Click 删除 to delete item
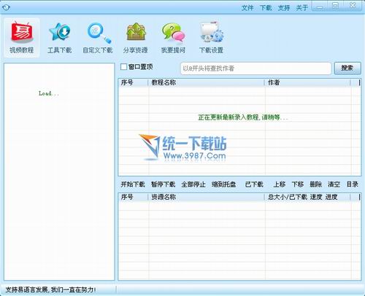 coord(316,184)
